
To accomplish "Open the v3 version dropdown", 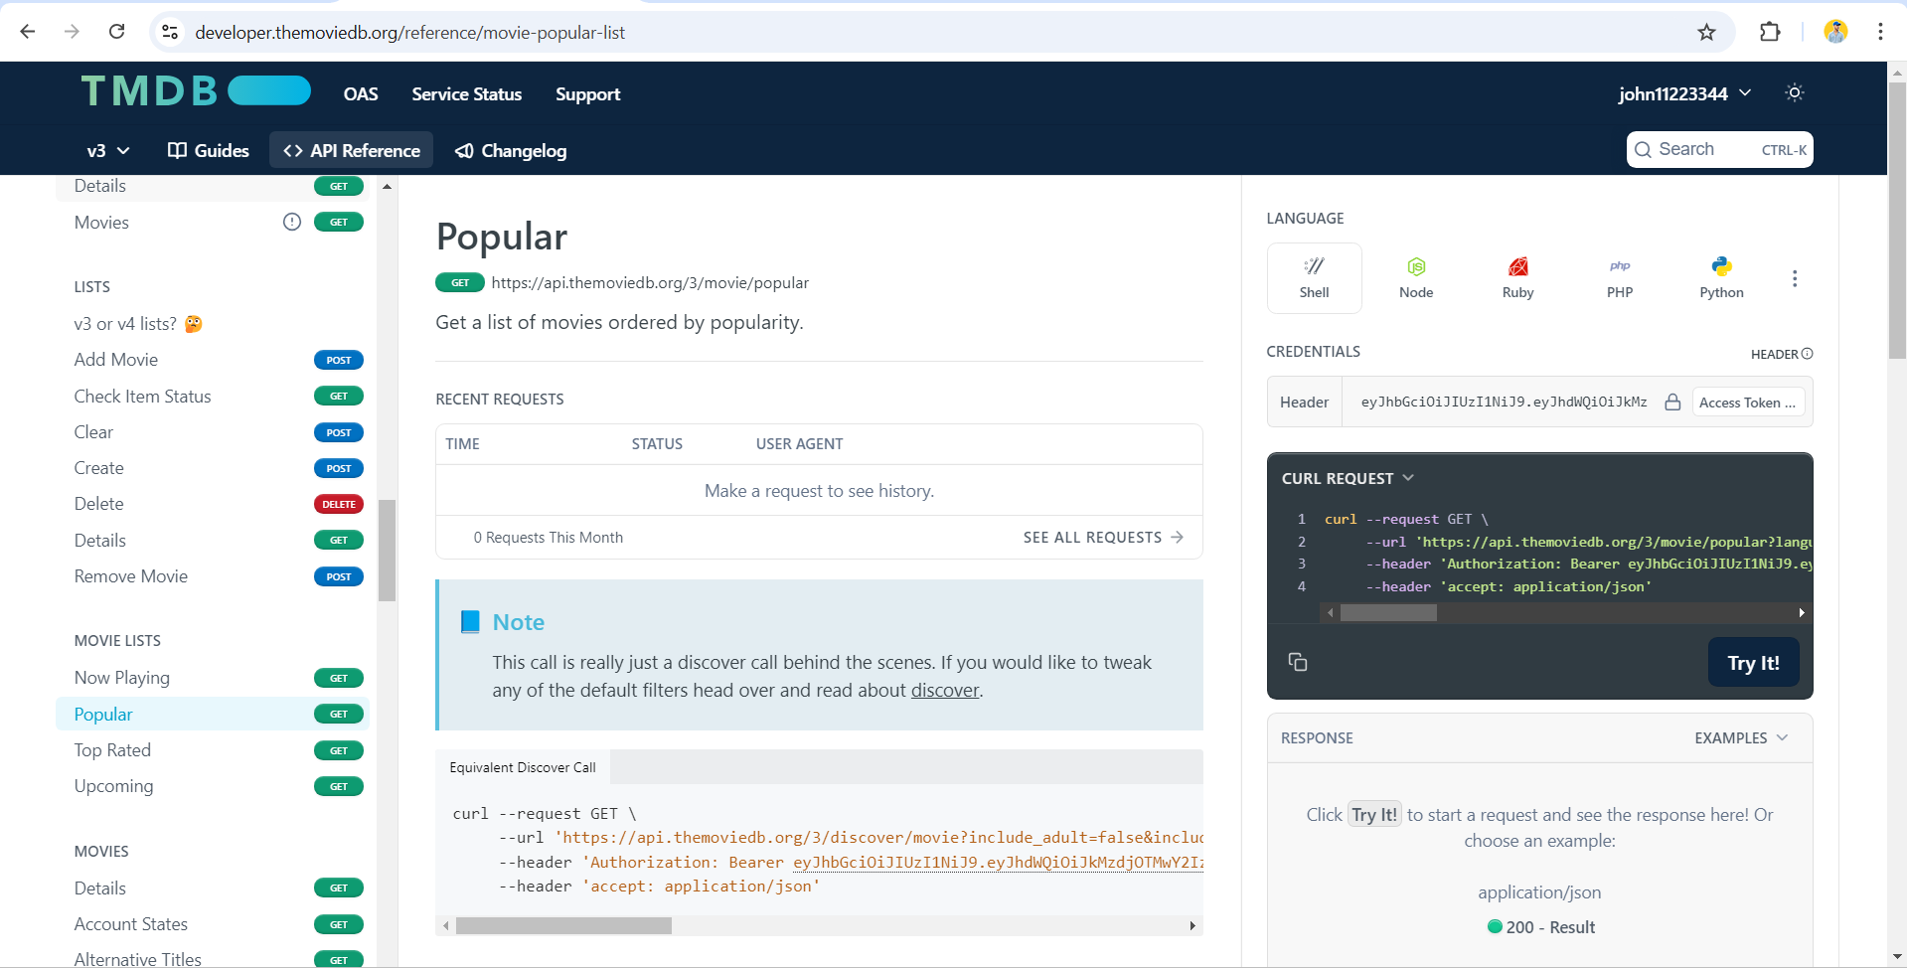I will [106, 151].
